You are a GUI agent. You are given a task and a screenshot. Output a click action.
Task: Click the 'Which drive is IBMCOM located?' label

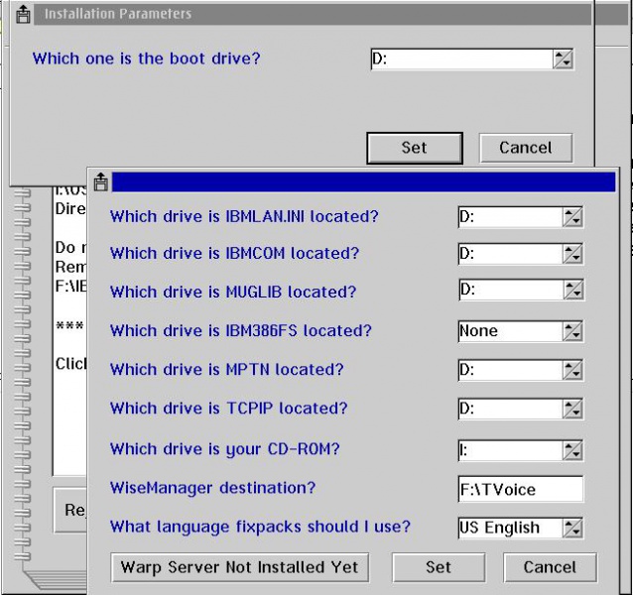click(x=234, y=253)
